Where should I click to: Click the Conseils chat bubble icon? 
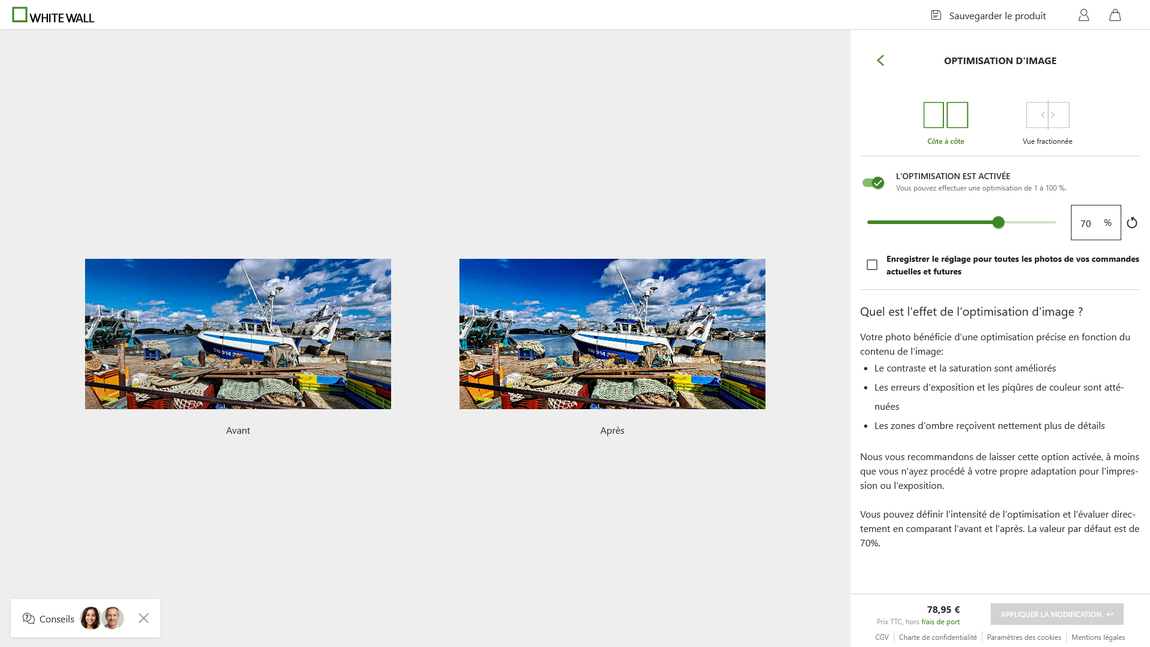point(29,618)
